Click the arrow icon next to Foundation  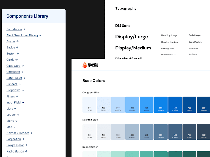(x=24, y=29)
